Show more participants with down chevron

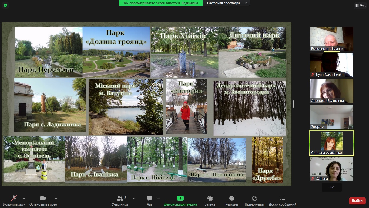[332, 187]
